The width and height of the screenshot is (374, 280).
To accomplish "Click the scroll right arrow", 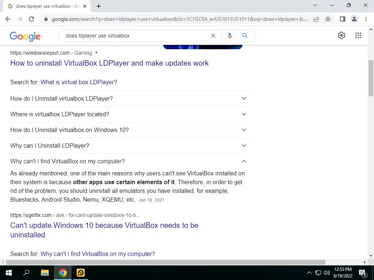I will 365,262.
